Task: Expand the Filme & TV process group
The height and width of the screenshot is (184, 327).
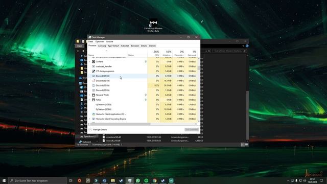Action: point(89,95)
